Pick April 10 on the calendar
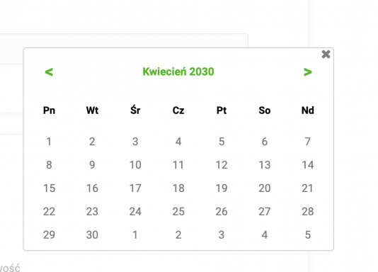378x272 pixels. tap(135, 165)
